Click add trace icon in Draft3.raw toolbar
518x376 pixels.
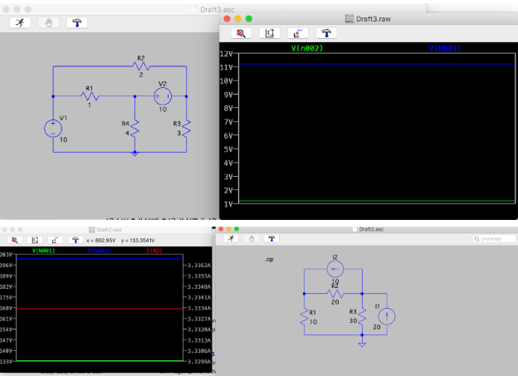coord(298,33)
